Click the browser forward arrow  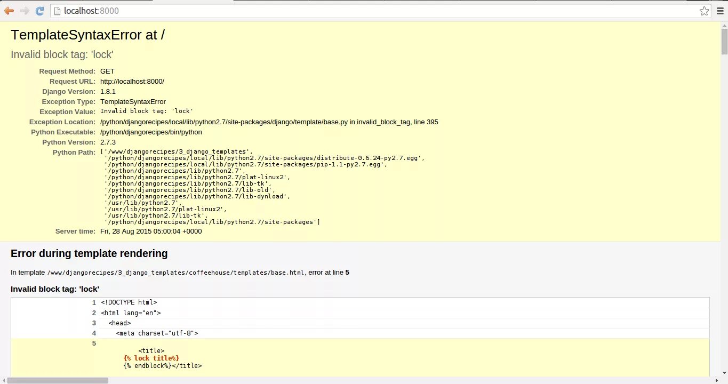pos(25,11)
